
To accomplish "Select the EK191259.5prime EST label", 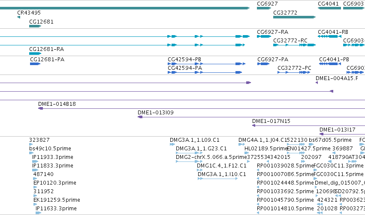I will [x=57, y=200].
